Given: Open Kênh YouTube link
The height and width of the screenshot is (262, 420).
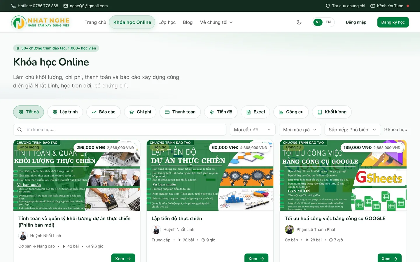Looking at the screenshot, I should pos(390,6).
